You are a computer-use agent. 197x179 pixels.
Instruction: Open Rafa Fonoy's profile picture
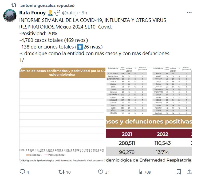click(x=10, y=17)
